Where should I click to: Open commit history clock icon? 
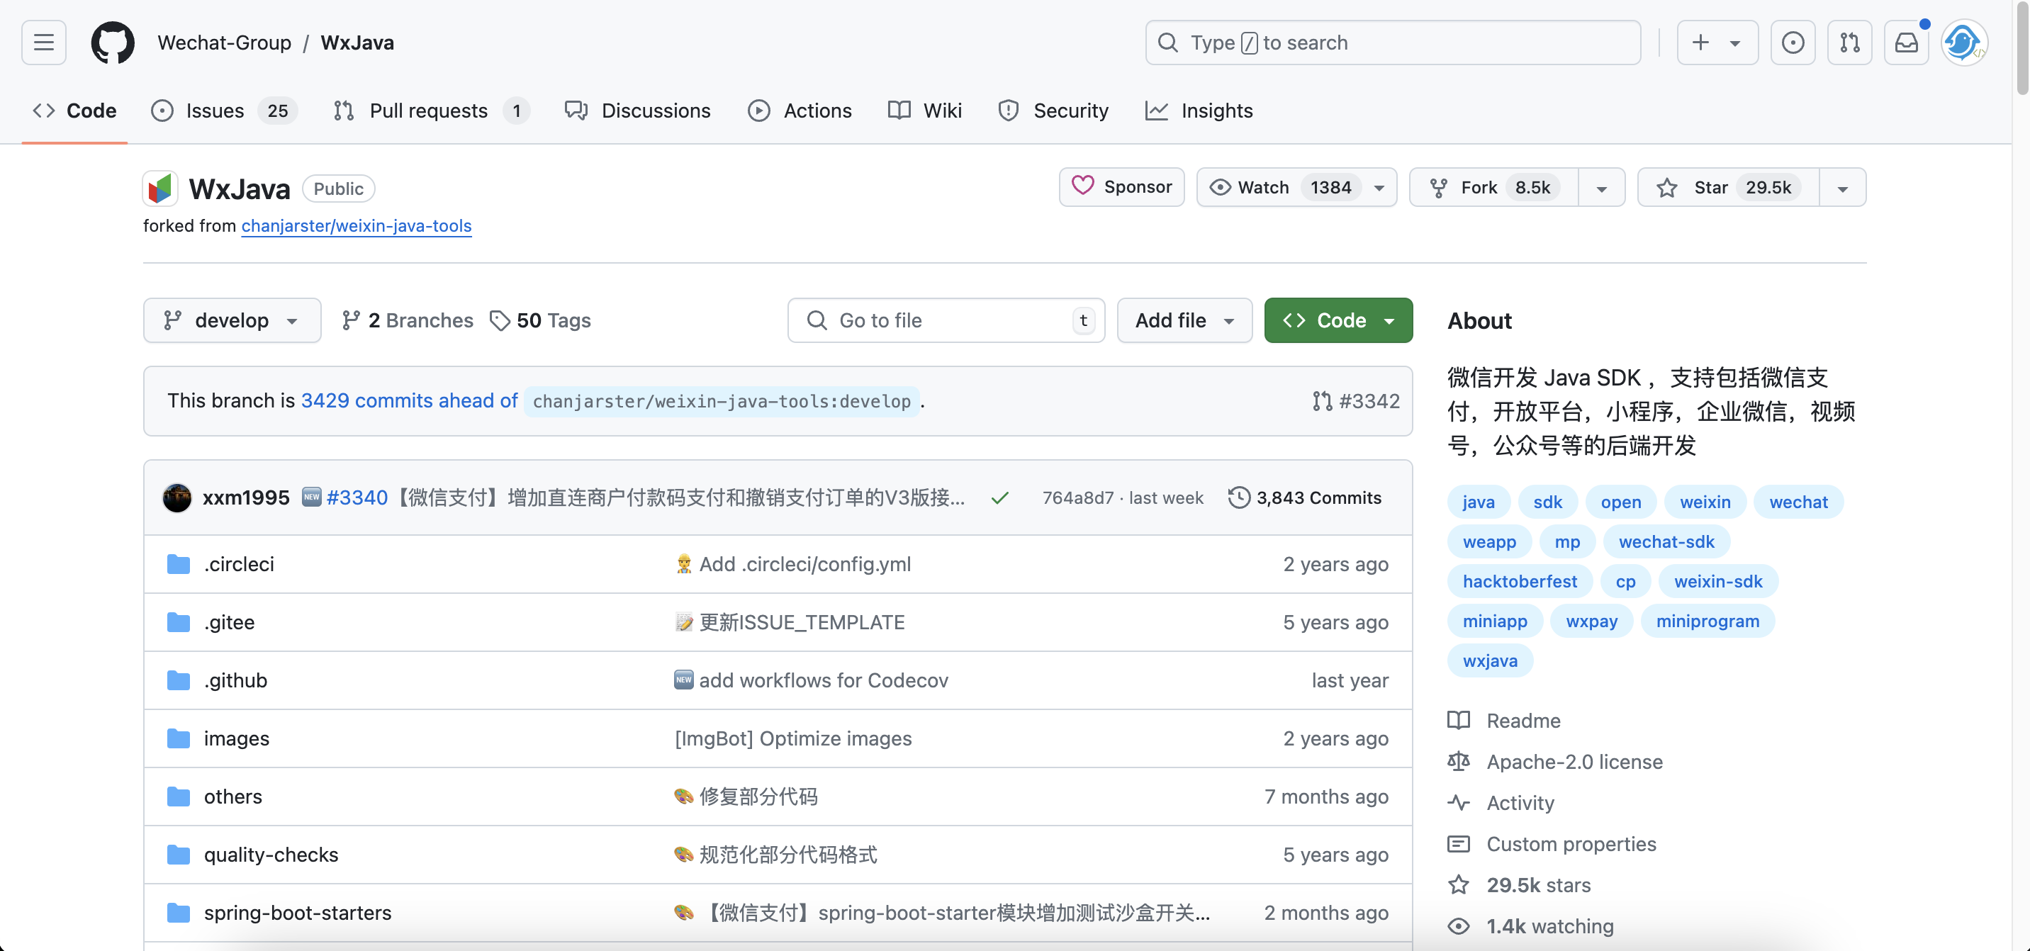(x=1239, y=498)
